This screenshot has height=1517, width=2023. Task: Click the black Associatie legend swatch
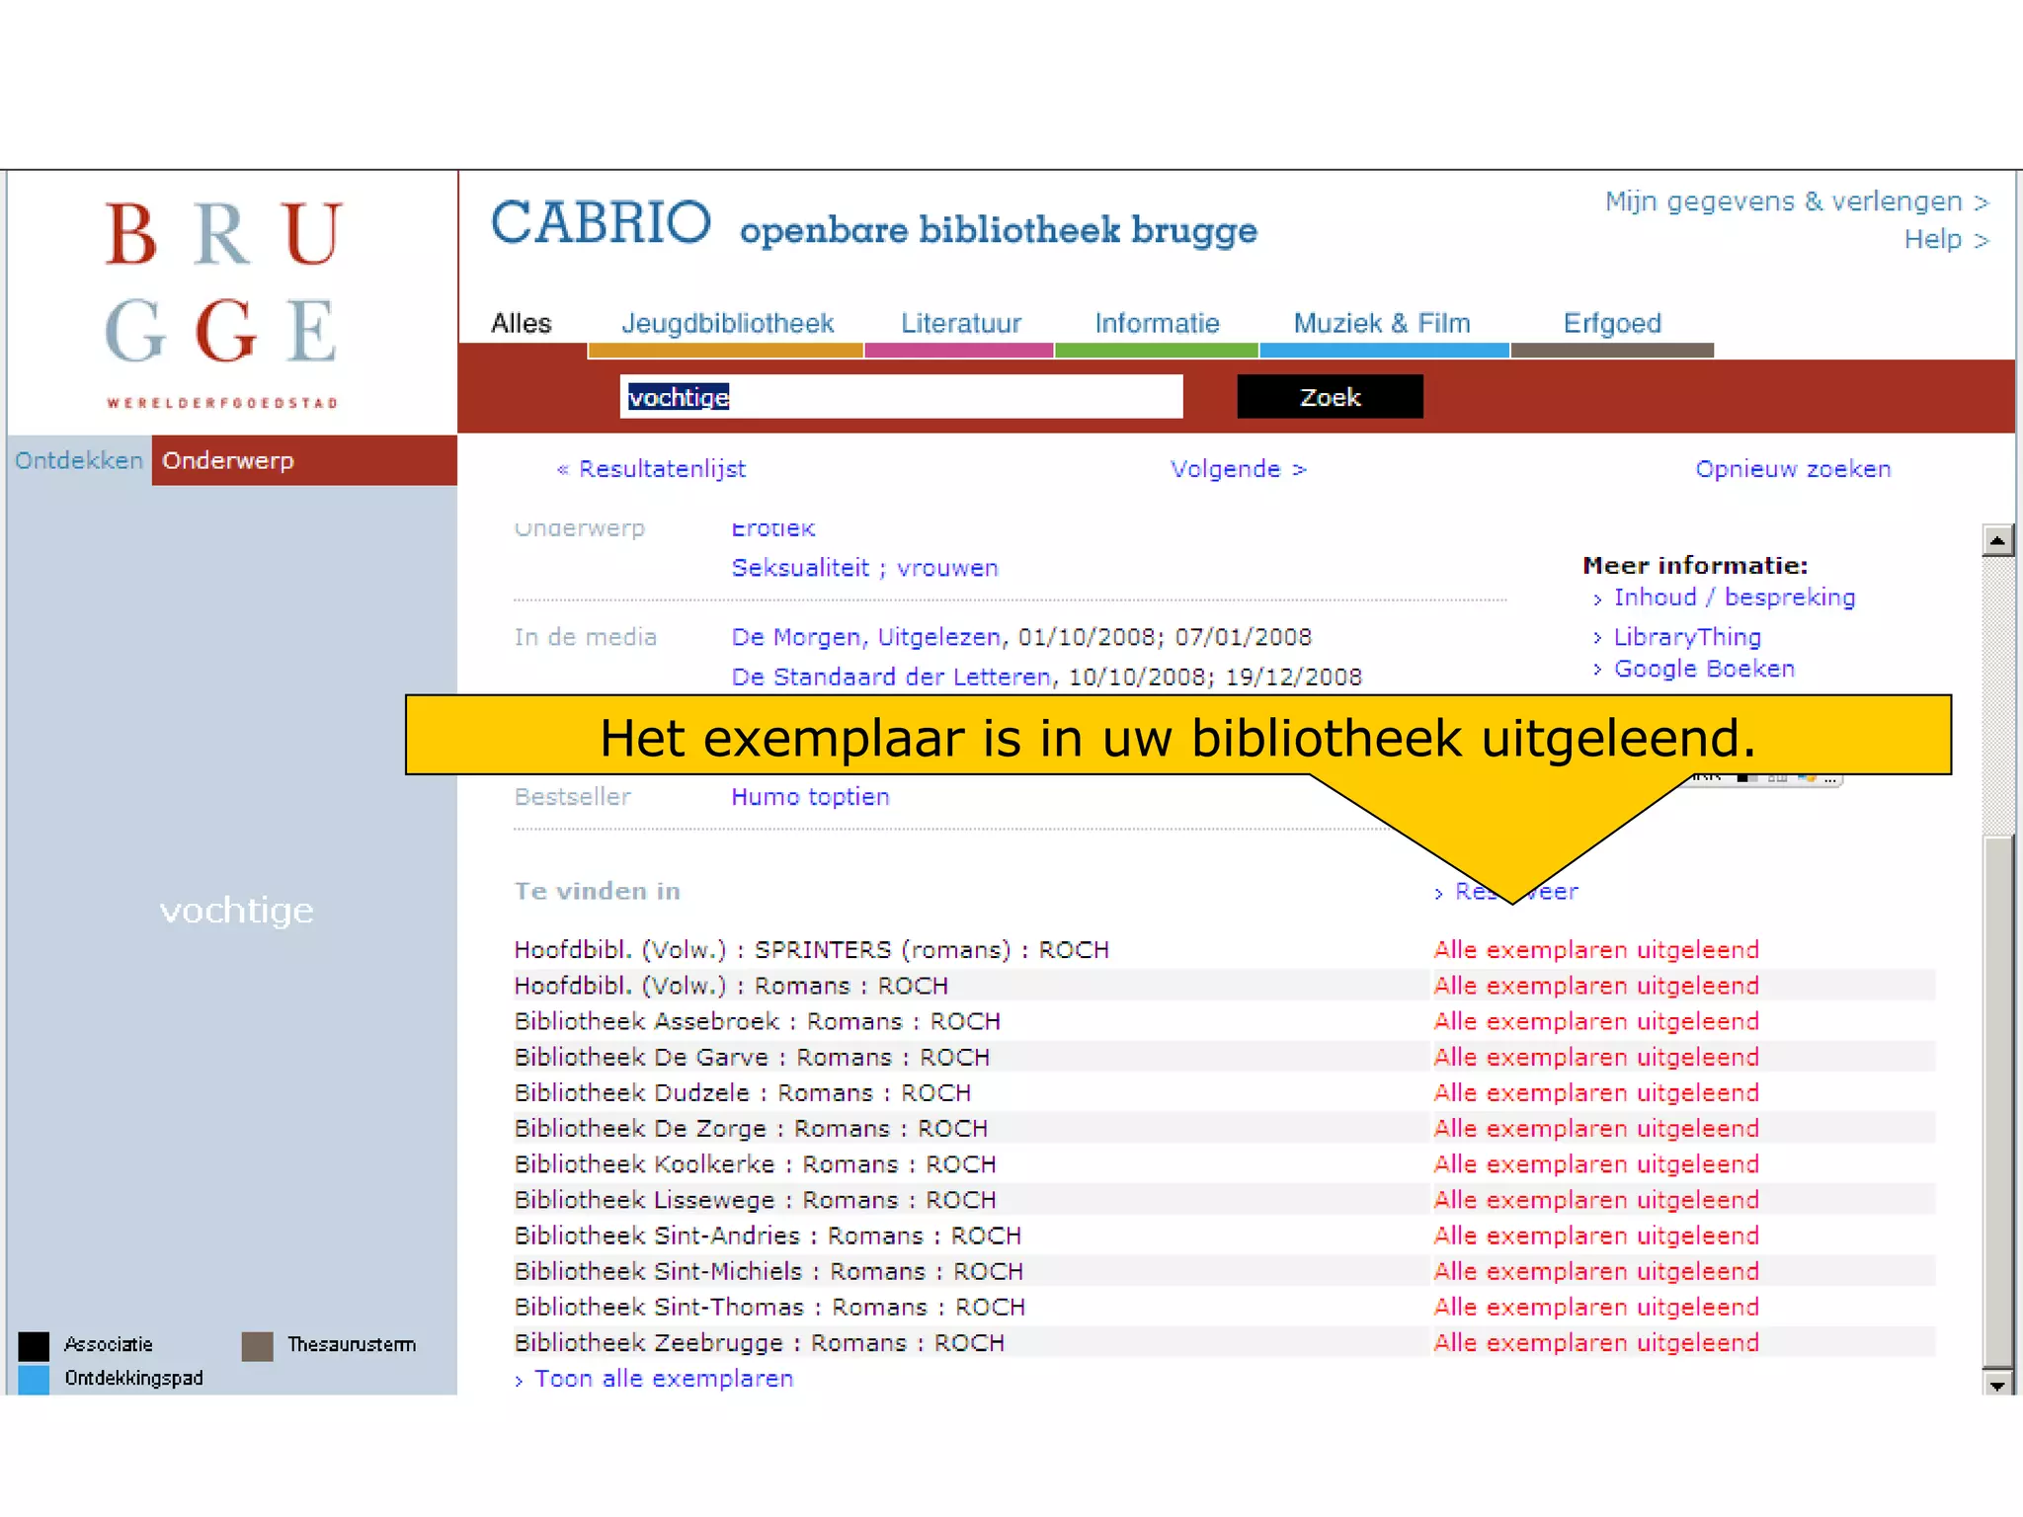(34, 1345)
